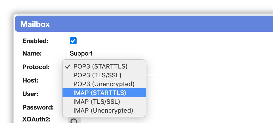This screenshot has width=273, height=123.
Task: Click the XOAuth2 label
Action: [x=36, y=119]
